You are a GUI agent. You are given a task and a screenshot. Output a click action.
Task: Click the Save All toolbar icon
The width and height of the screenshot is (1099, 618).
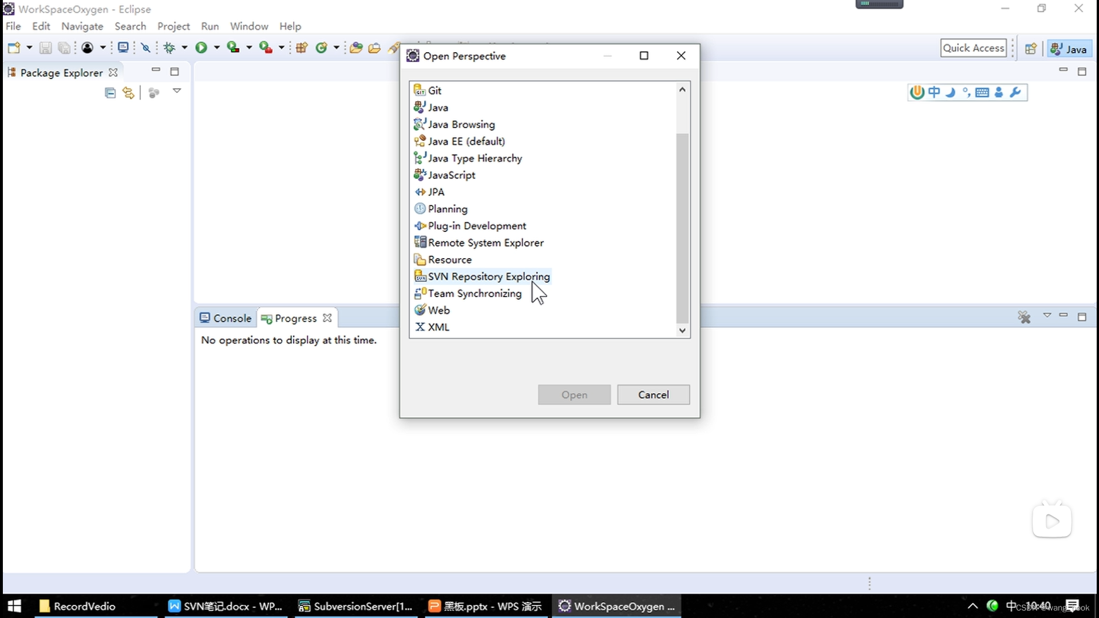tap(64, 48)
